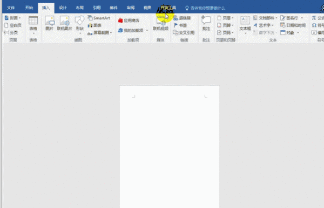
Task: Expand the object (对象) dropdown arrow
Action: click(x=298, y=33)
